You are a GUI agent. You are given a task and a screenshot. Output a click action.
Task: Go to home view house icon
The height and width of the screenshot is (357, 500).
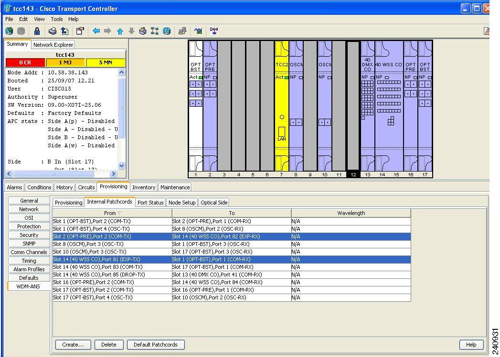143,31
